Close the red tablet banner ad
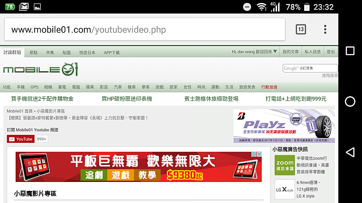 point(259,154)
